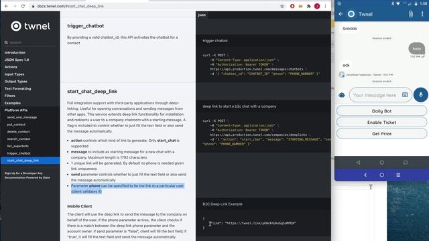This screenshot has height=241, width=429.
Task: Open the JSON Spec 1.0 section
Action: tap(17, 60)
